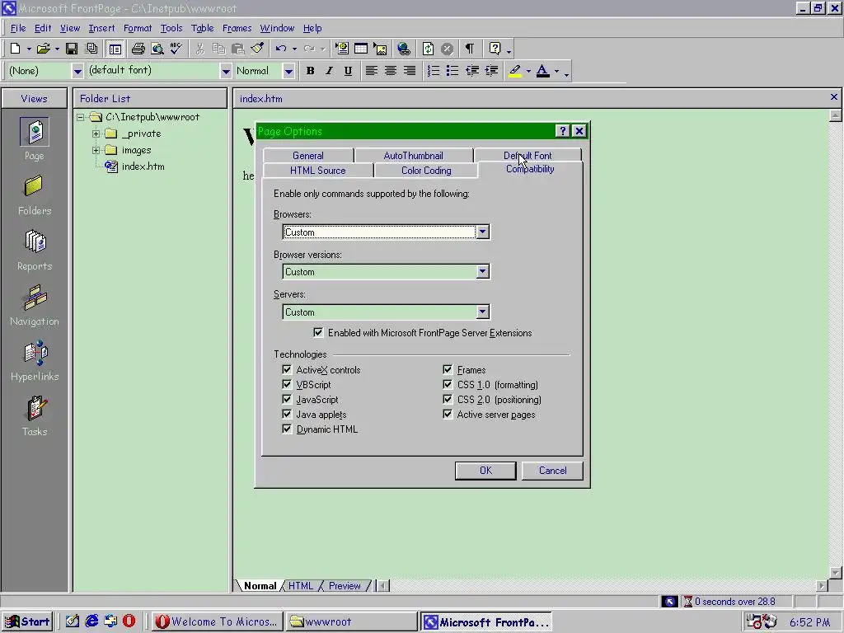
Task: Uncheck JavaScript checkbox
Action: pos(287,400)
